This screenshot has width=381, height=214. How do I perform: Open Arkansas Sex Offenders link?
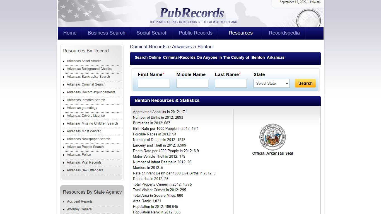pos(85,170)
